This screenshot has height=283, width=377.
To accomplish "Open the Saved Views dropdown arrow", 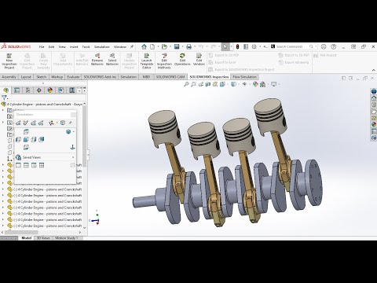I will pyautogui.click(x=73, y=157).
